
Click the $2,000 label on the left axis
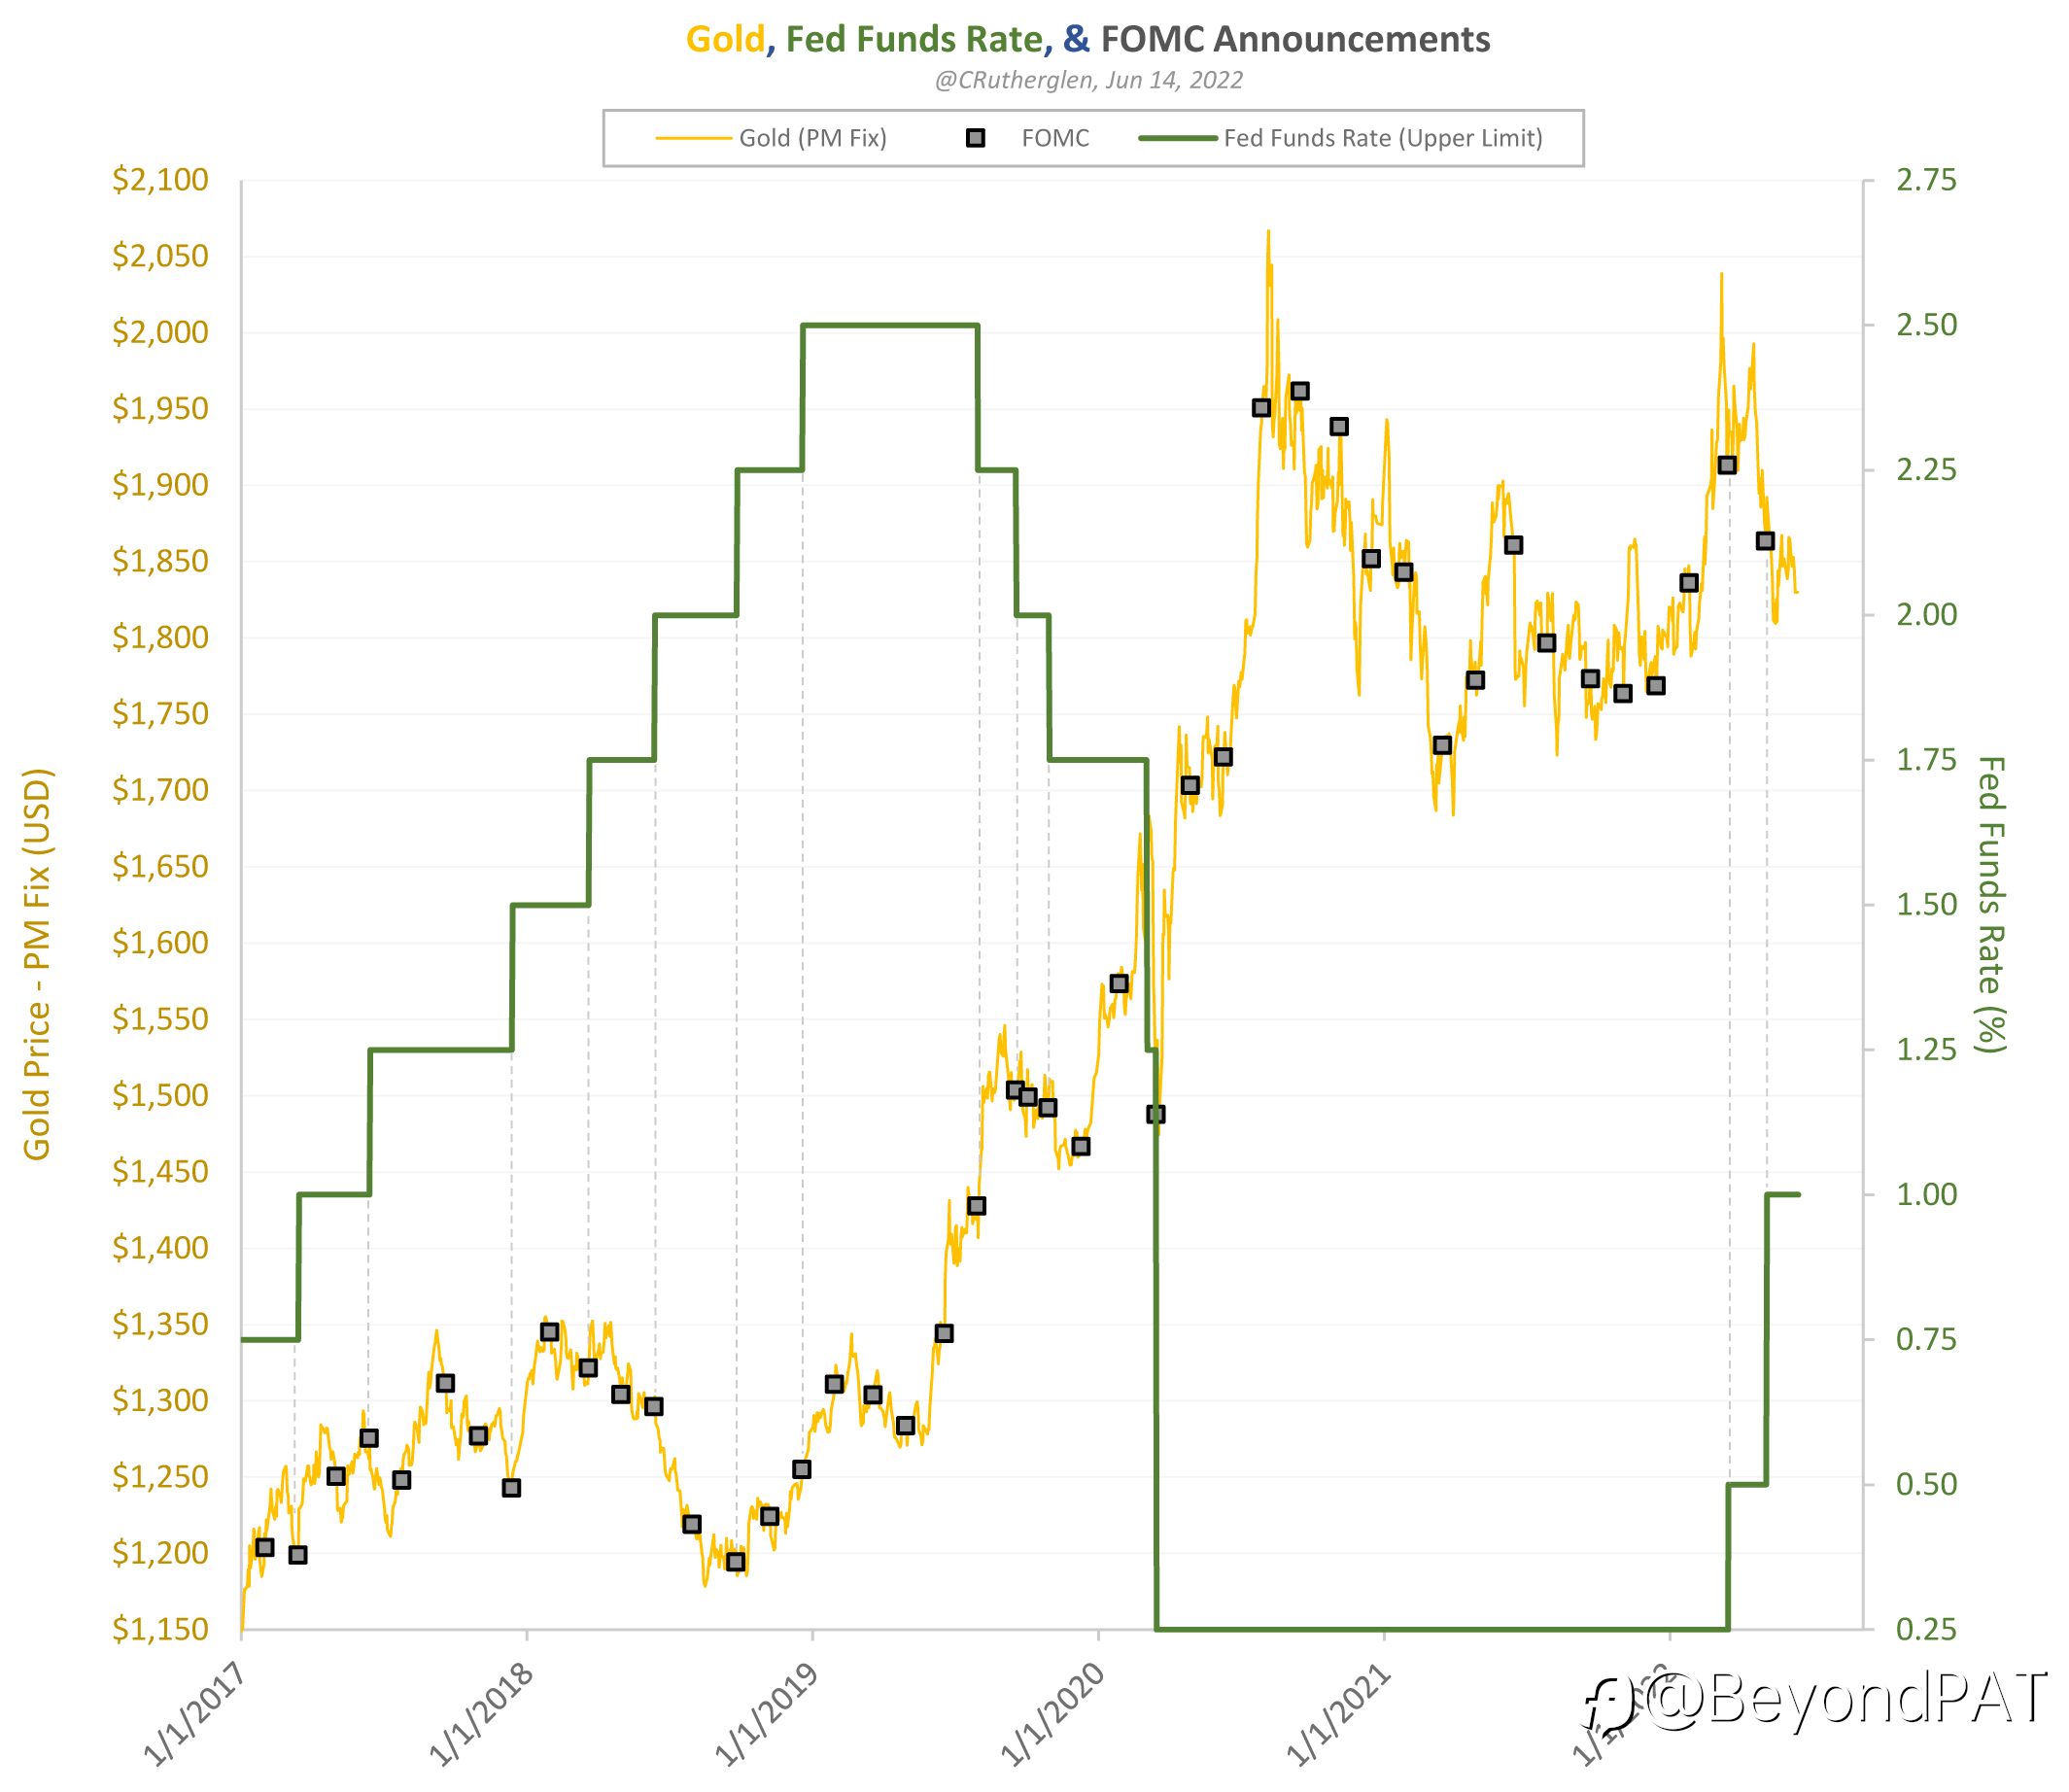[160, 332]
